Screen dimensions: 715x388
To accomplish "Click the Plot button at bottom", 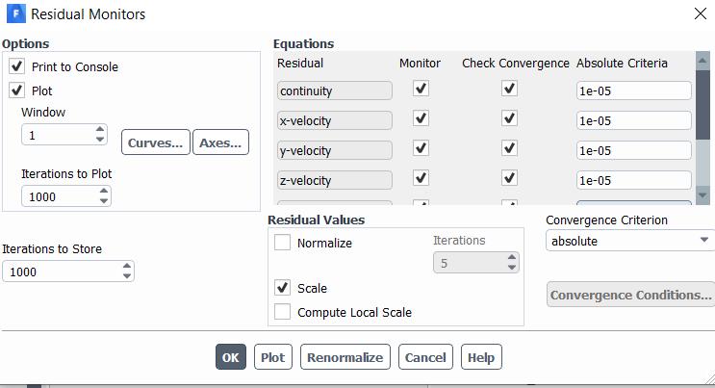I will (x=272, y=357).
